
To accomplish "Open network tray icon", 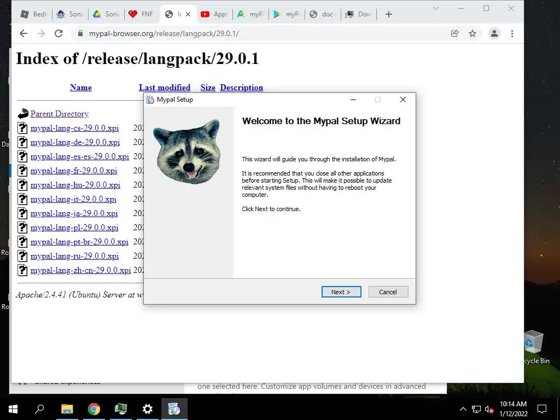I will coord(476,409).
